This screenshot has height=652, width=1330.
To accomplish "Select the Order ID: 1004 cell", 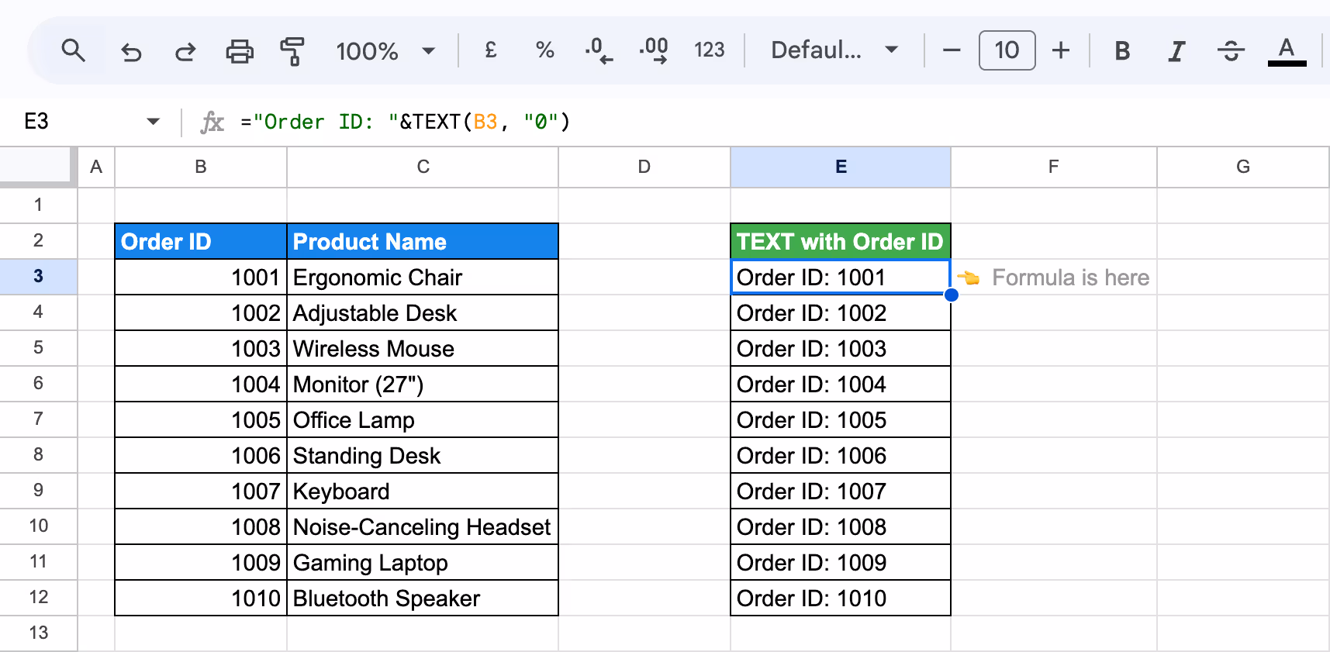I will click(841, 384).
